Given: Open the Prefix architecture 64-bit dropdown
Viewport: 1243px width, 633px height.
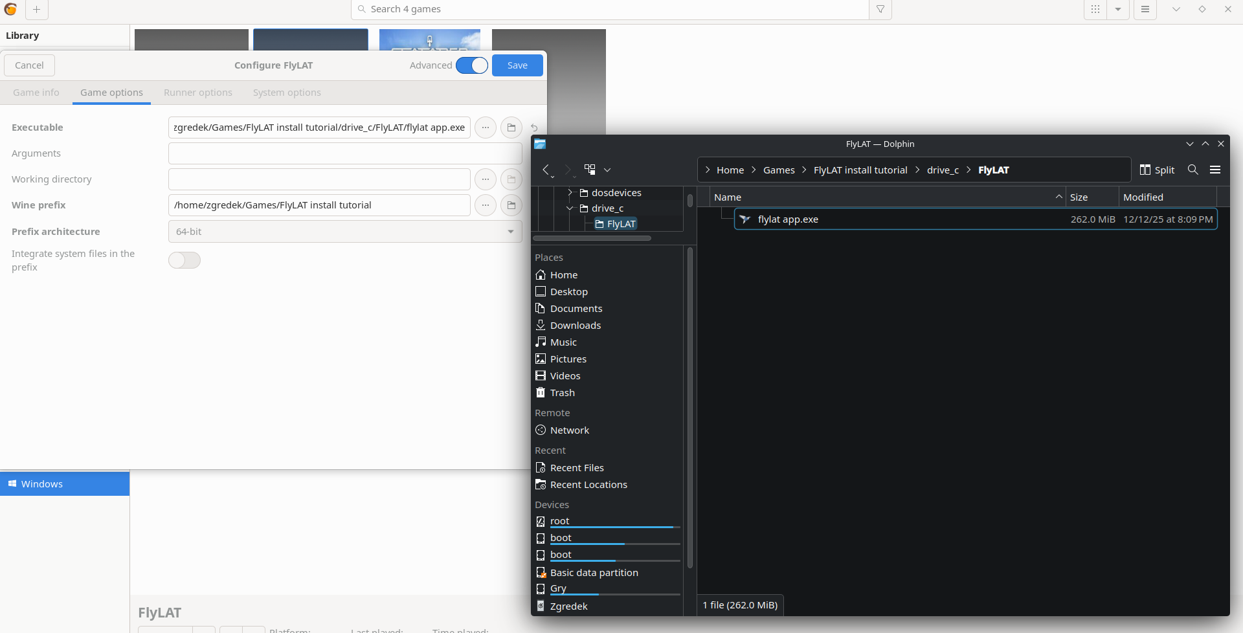Looking at the screenshot, I should pos(345,232).
